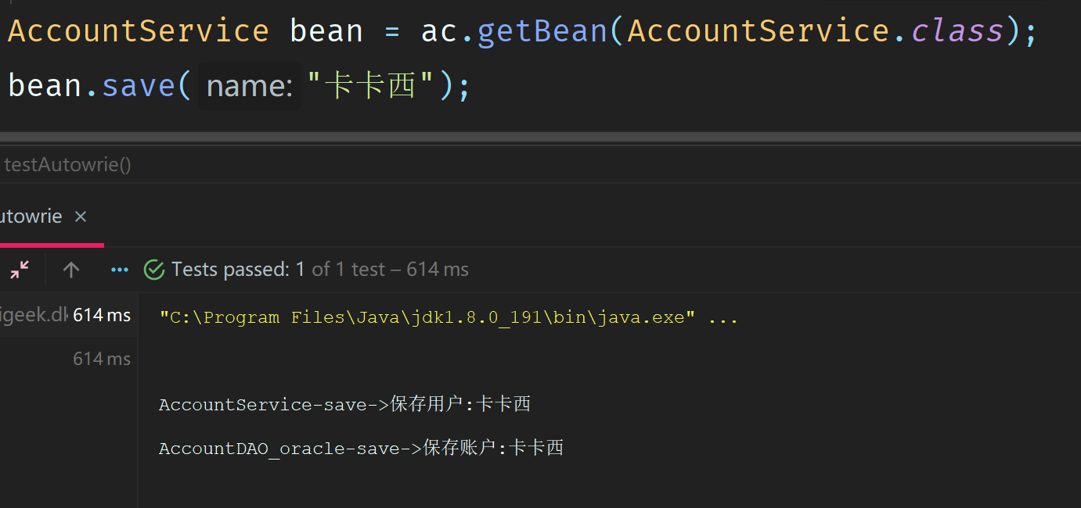Select the testAutowrie run tab
The image size is (1081, 508).
(31, 216)
